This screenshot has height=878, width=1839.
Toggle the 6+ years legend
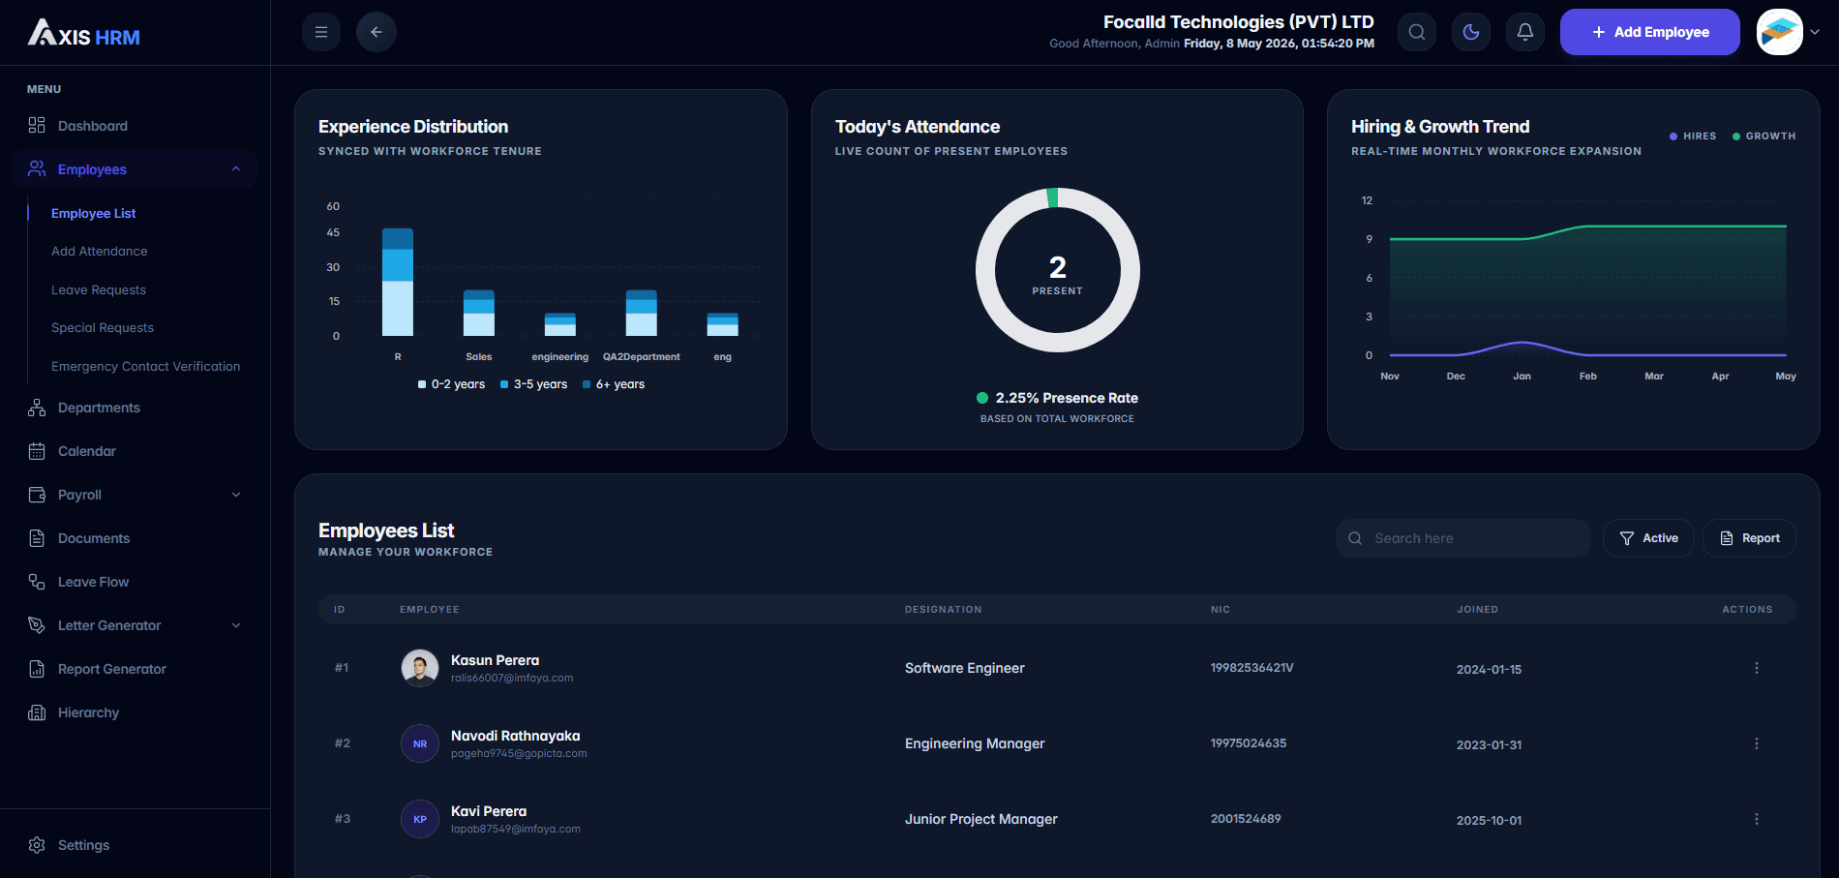[x=614, y=384]
